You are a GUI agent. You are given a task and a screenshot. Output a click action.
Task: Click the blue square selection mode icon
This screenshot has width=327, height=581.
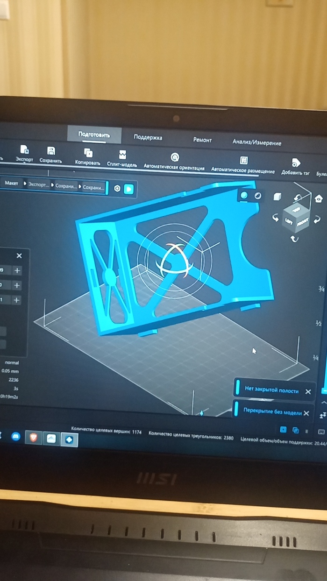(x=283, y=429)
